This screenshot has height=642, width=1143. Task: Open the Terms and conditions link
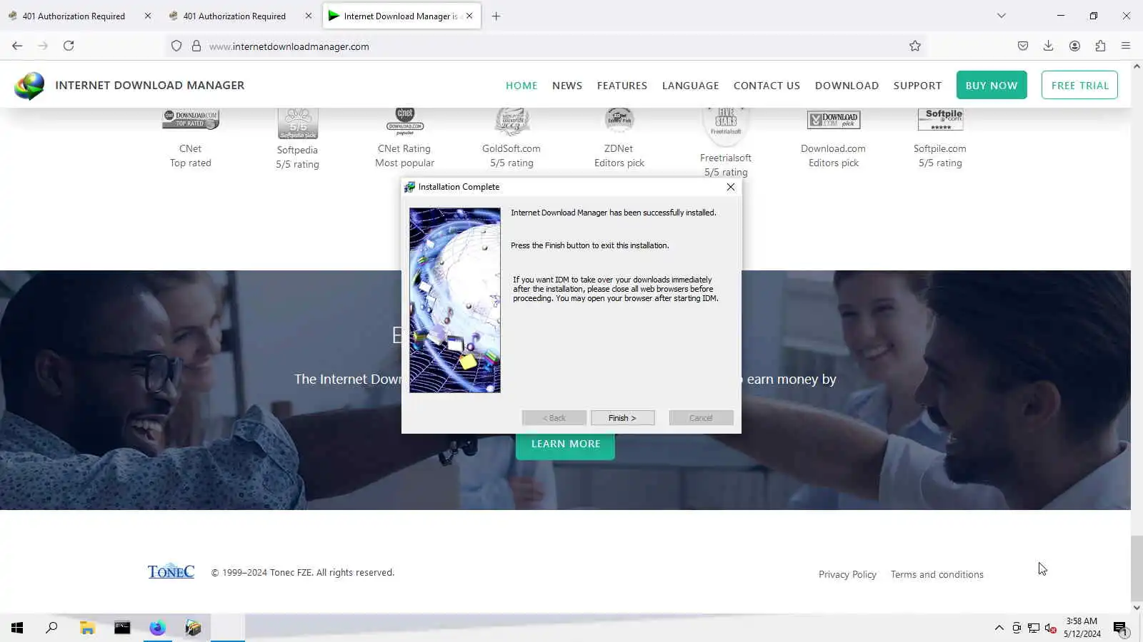click(937, 574)
